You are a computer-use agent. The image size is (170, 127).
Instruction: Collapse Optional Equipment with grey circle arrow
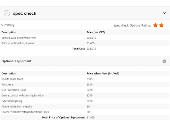tap(164, 61)
